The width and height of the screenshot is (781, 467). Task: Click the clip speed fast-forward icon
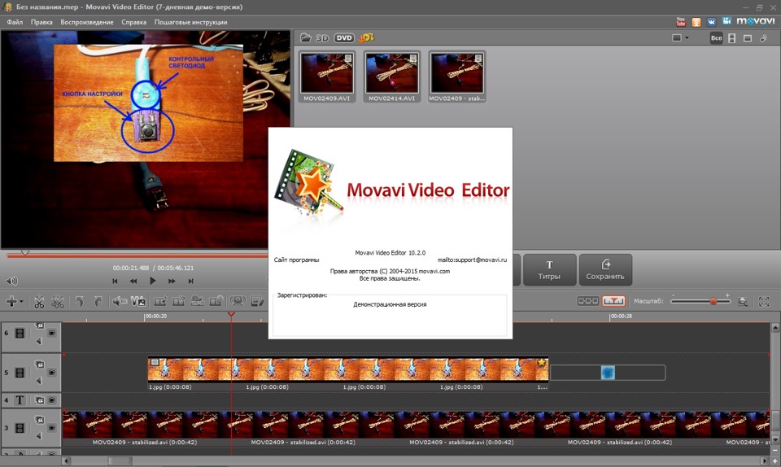point(178,301)
